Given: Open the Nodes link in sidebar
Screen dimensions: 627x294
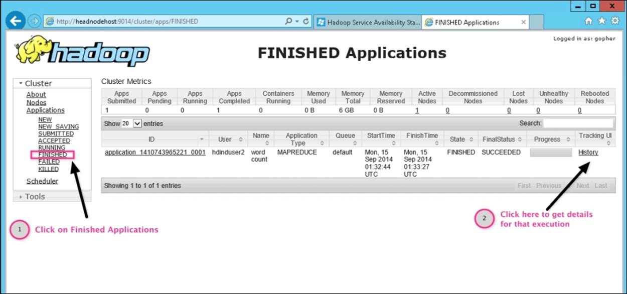Looking at the screenshot, I should (36, 102).
